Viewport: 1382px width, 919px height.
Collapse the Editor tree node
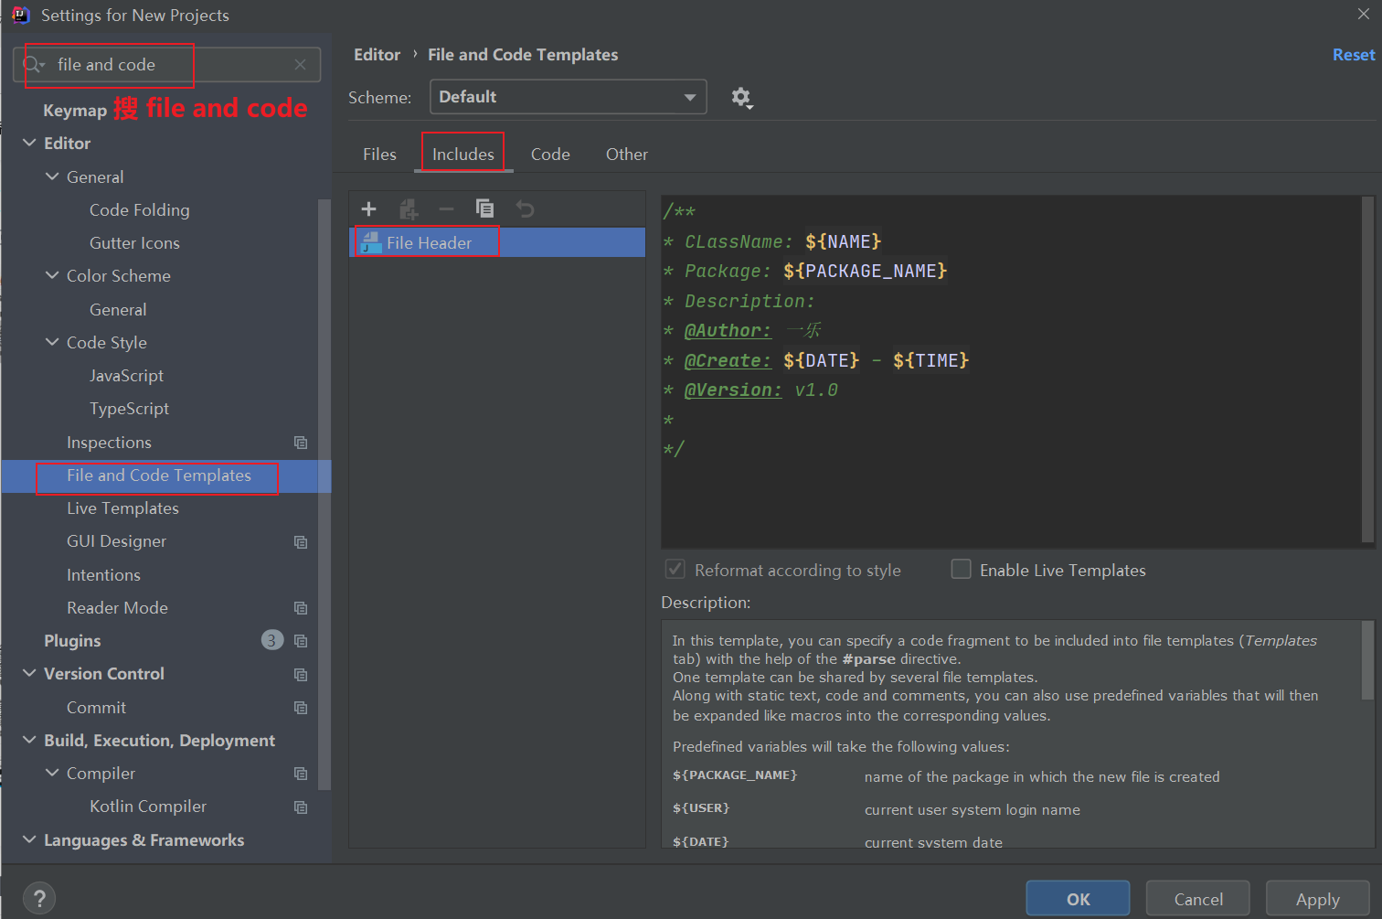(x=29, y=144)
